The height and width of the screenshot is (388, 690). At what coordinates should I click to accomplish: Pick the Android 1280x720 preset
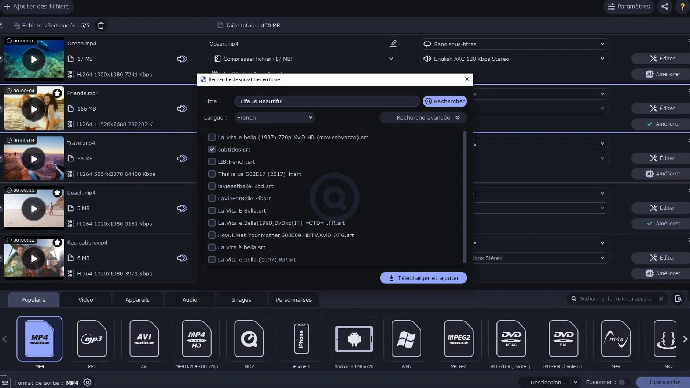[354, 339]
